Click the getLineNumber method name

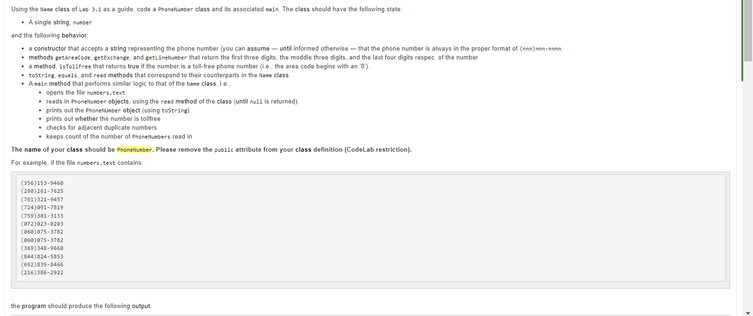pos(166,58)
